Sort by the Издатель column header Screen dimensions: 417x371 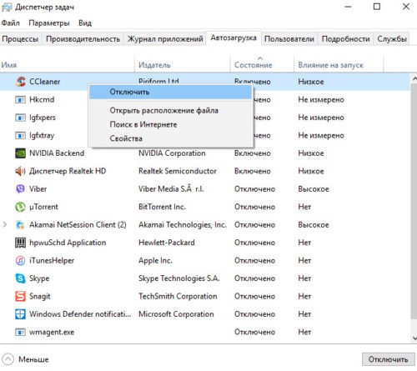pos(183,65)
